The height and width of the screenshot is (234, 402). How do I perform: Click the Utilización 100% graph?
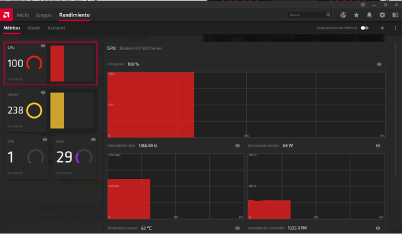point(246,105)
